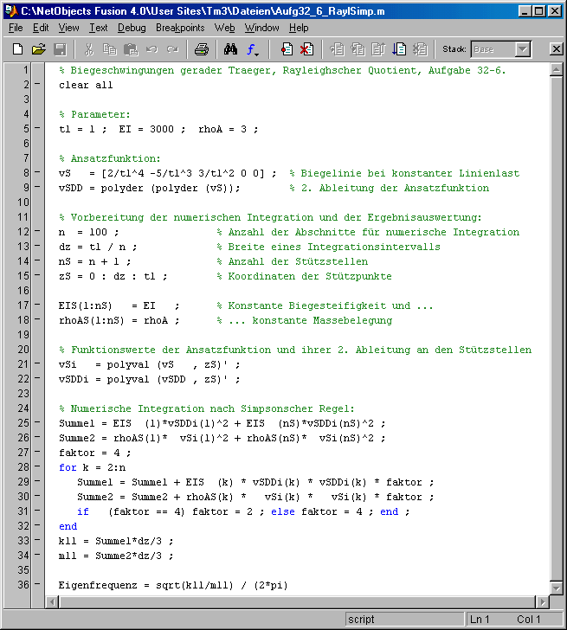Viewport: 567px width, 630px height.
Task: Open the Text menu
Action: pos(99,28)
